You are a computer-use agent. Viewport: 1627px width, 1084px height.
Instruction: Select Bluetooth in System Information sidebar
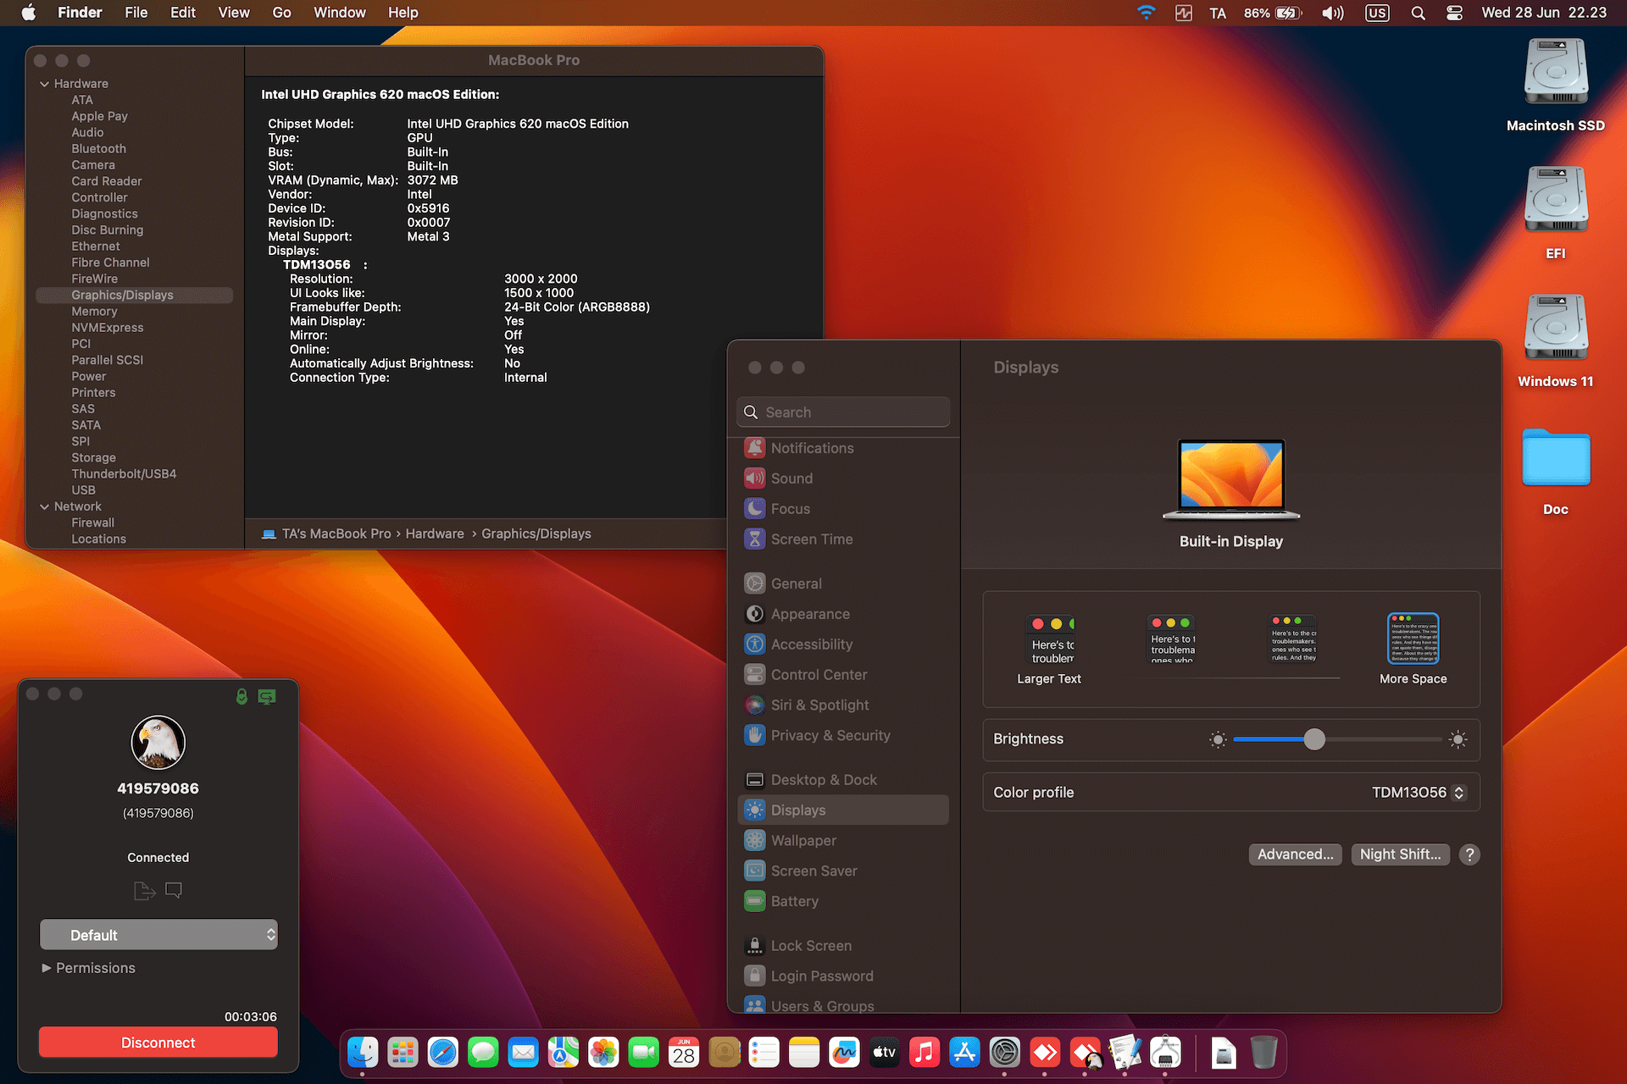[x=98, y=148]
